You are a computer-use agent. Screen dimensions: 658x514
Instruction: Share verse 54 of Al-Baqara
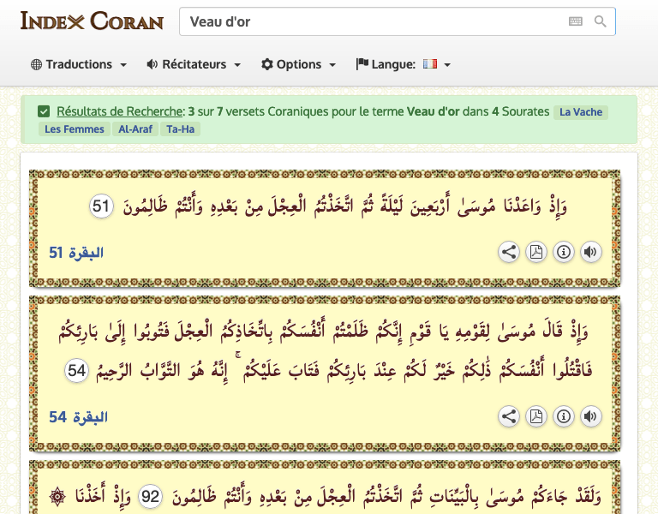(x=509, y=416)
